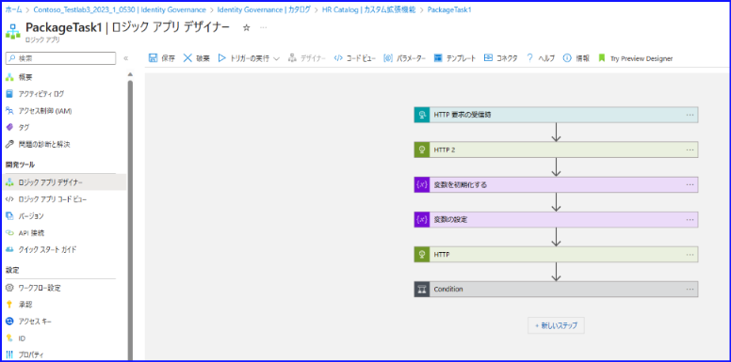Click the PackageTask1 breadcrumb
This screenshot has width=731, height=362.
(449, 9)
